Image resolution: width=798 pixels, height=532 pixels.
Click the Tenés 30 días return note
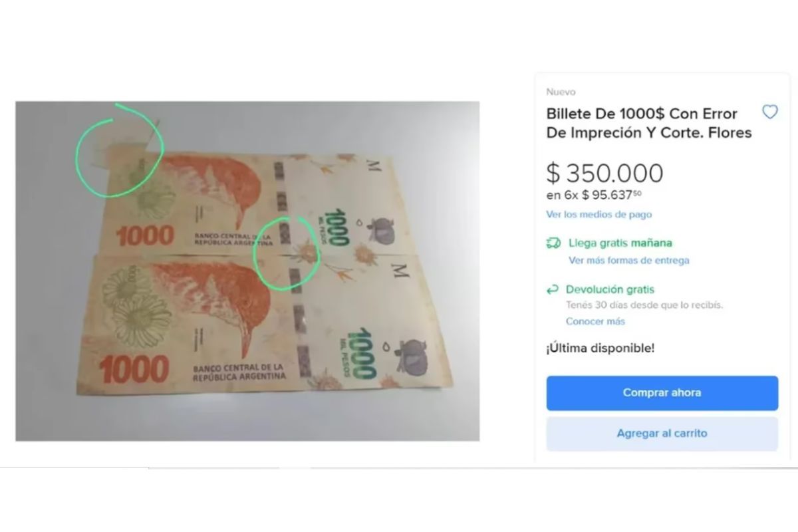[x=644, y=305]
